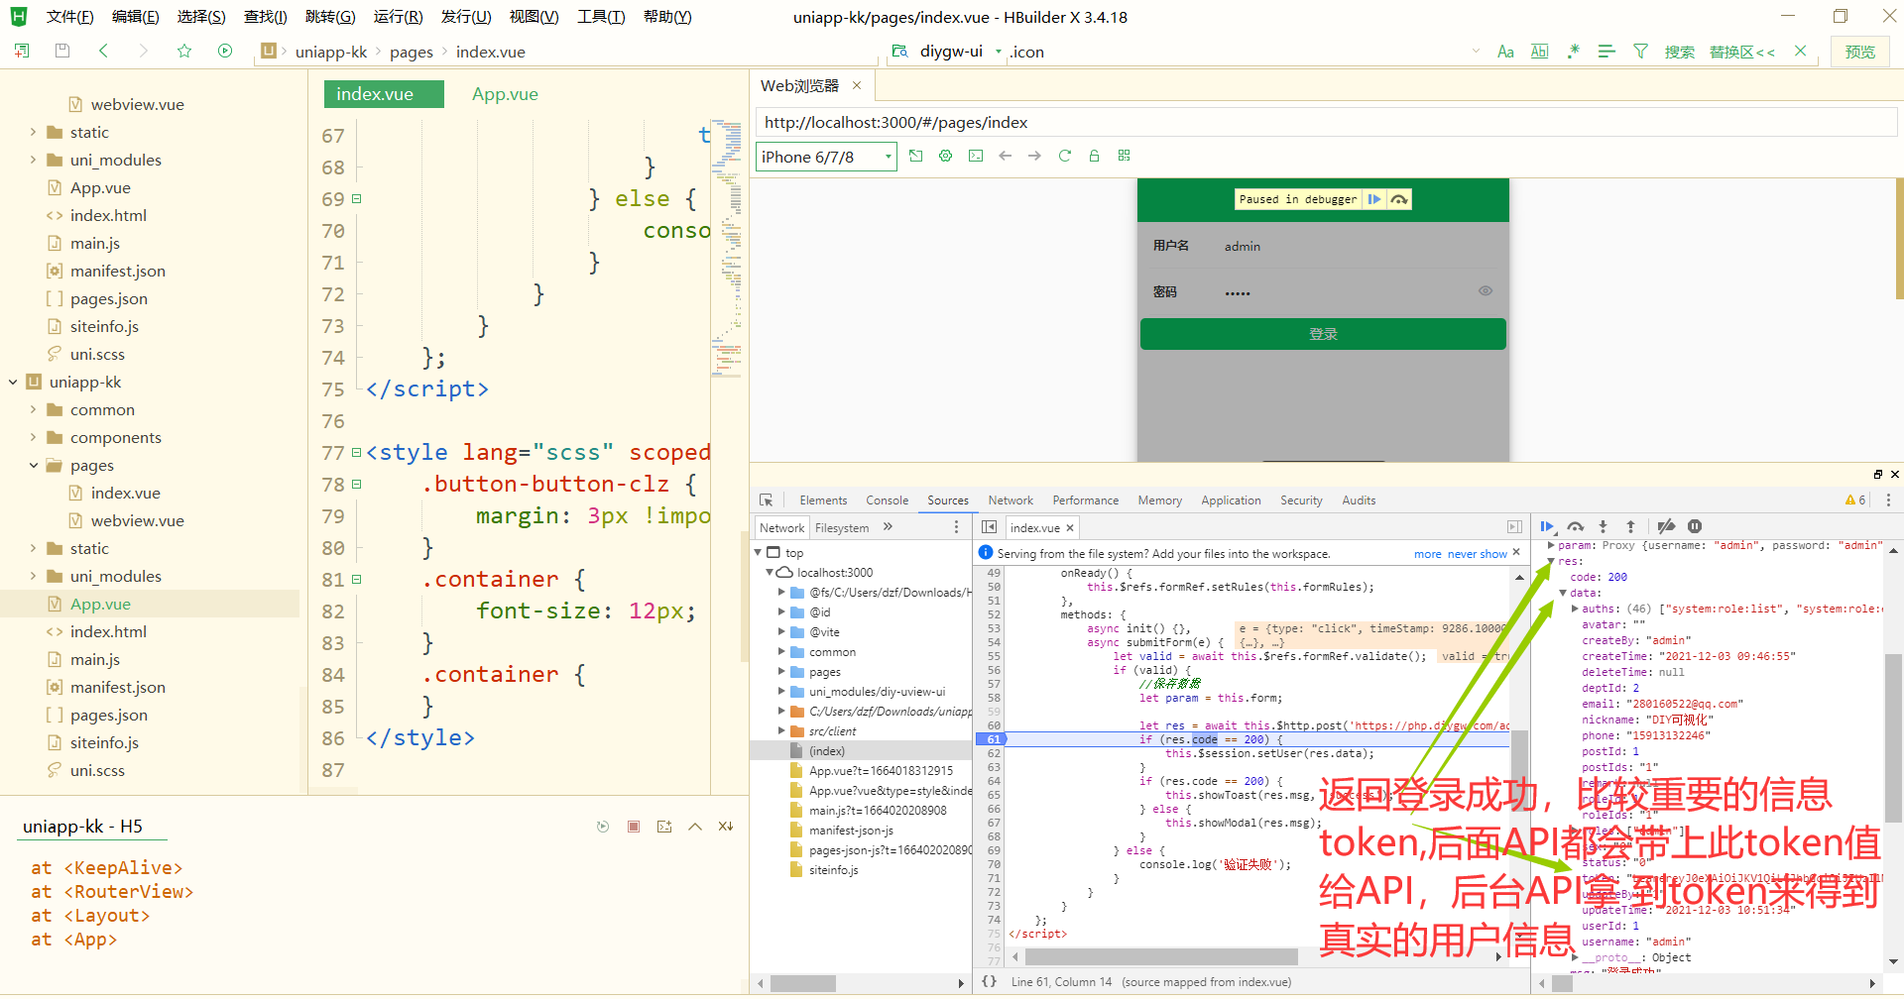Click the browser URL address field
The width and height of the screenshot is (1904, 999).
coord(1326,122)
